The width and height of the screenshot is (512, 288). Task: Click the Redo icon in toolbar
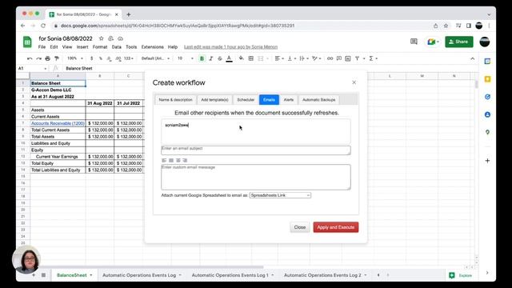coord(38,58)
